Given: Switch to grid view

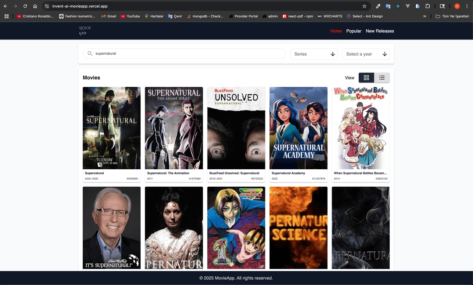Looking at the screenshot, I should (366, 78).
